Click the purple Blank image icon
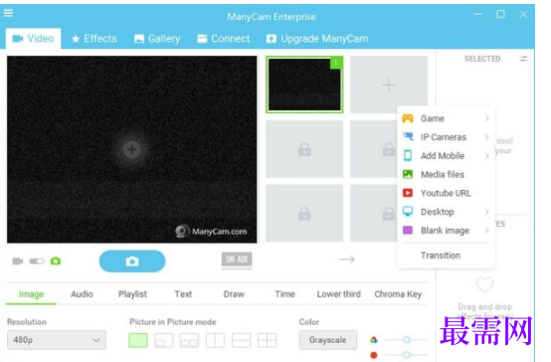Viewport: 551px width, 362px height. tap(408, 230)
